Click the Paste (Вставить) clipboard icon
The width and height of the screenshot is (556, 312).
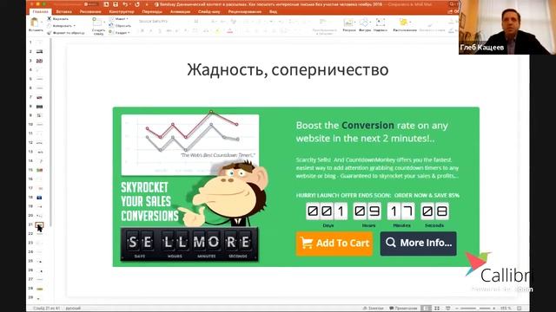pyautogui.click(x=35, y=23)
